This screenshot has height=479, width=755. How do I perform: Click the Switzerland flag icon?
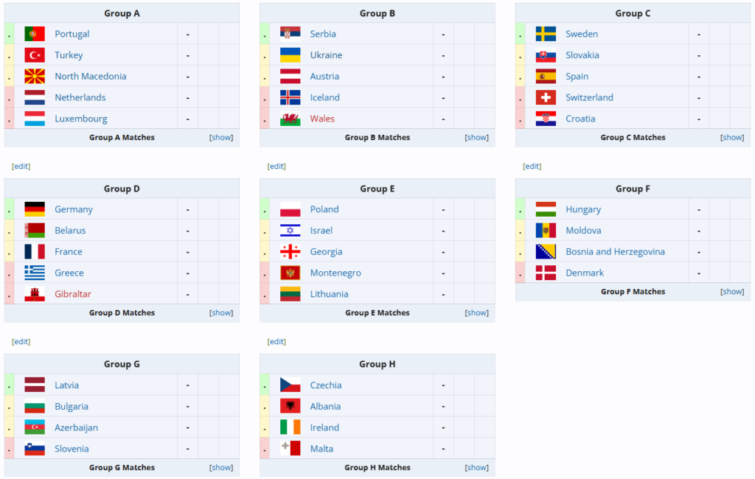(x=546, y=97)
